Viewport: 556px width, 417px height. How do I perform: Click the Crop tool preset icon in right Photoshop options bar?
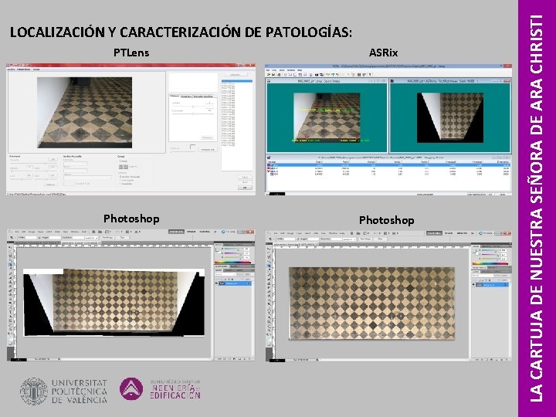click(270, 239)
